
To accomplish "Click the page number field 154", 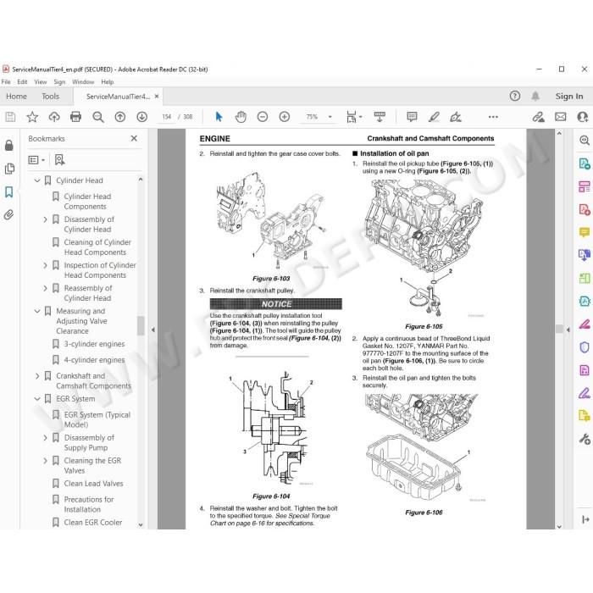I will pos(166,117).
